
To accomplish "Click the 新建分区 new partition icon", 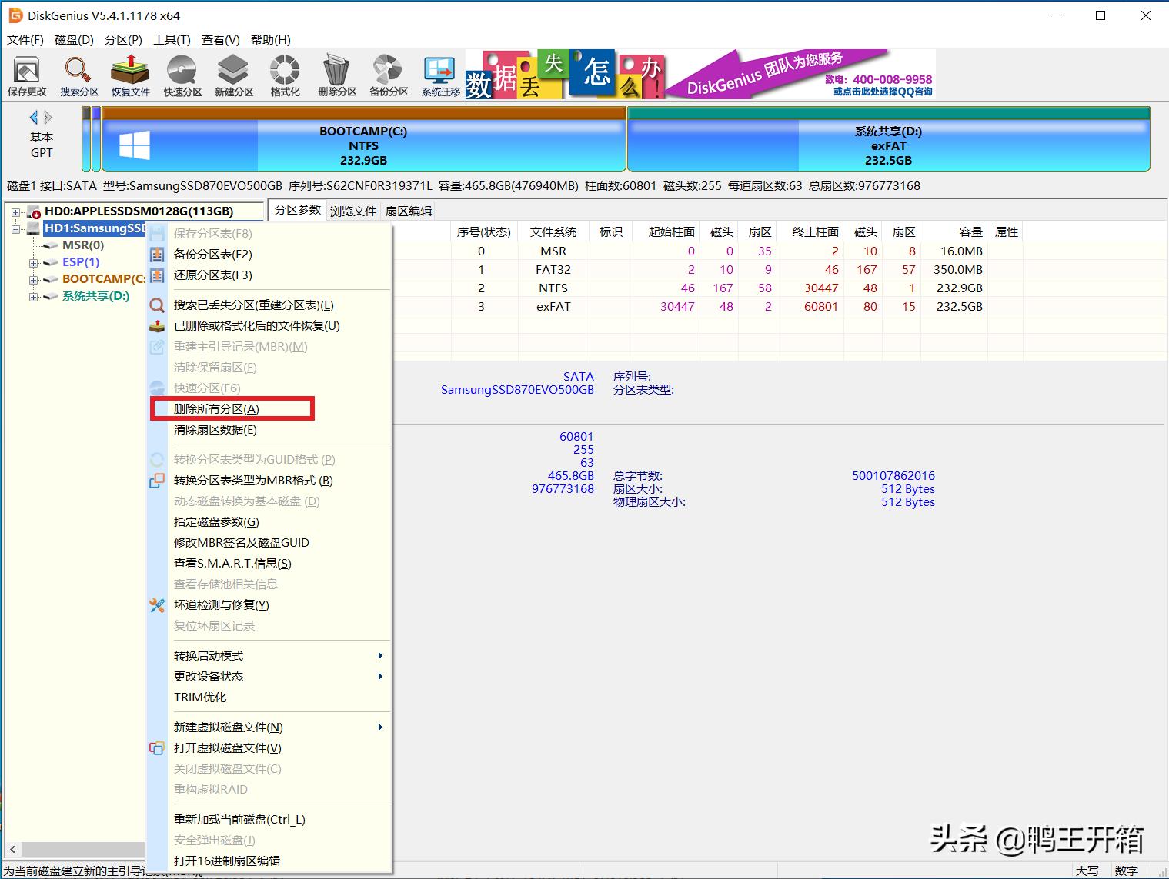I will [x=232, y=75].
